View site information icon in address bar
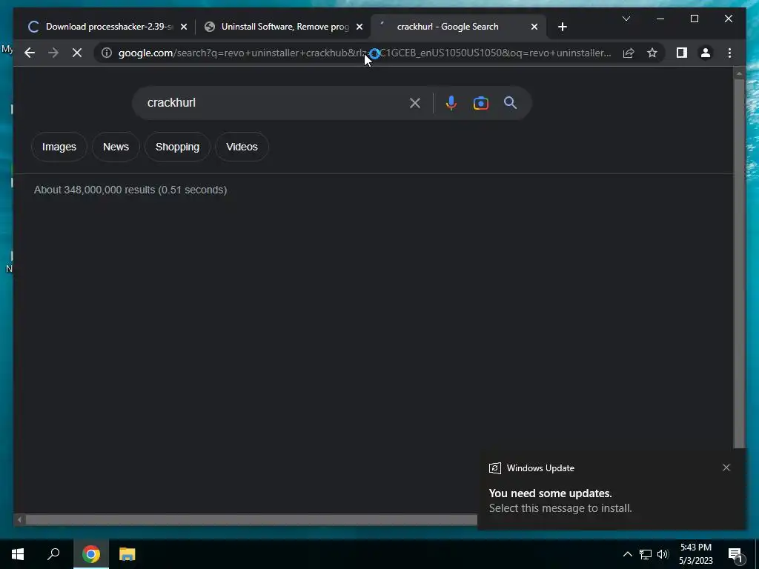 107,53
